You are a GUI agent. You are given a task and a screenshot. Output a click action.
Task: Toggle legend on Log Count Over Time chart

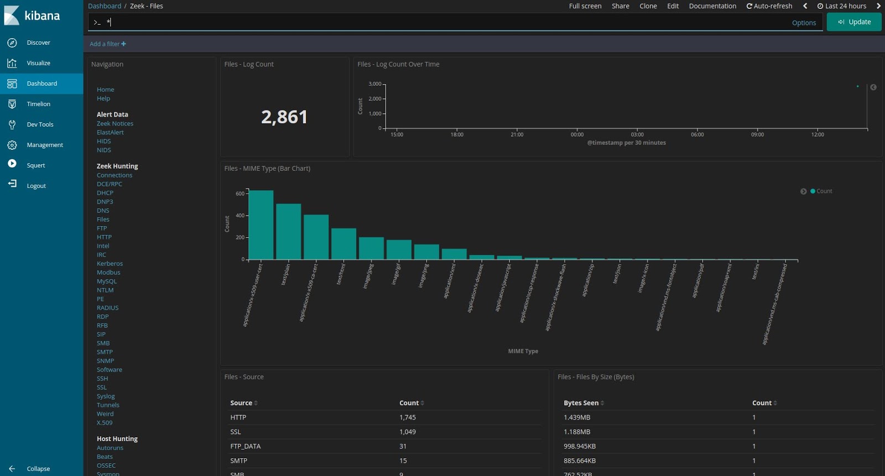point(873,87)
